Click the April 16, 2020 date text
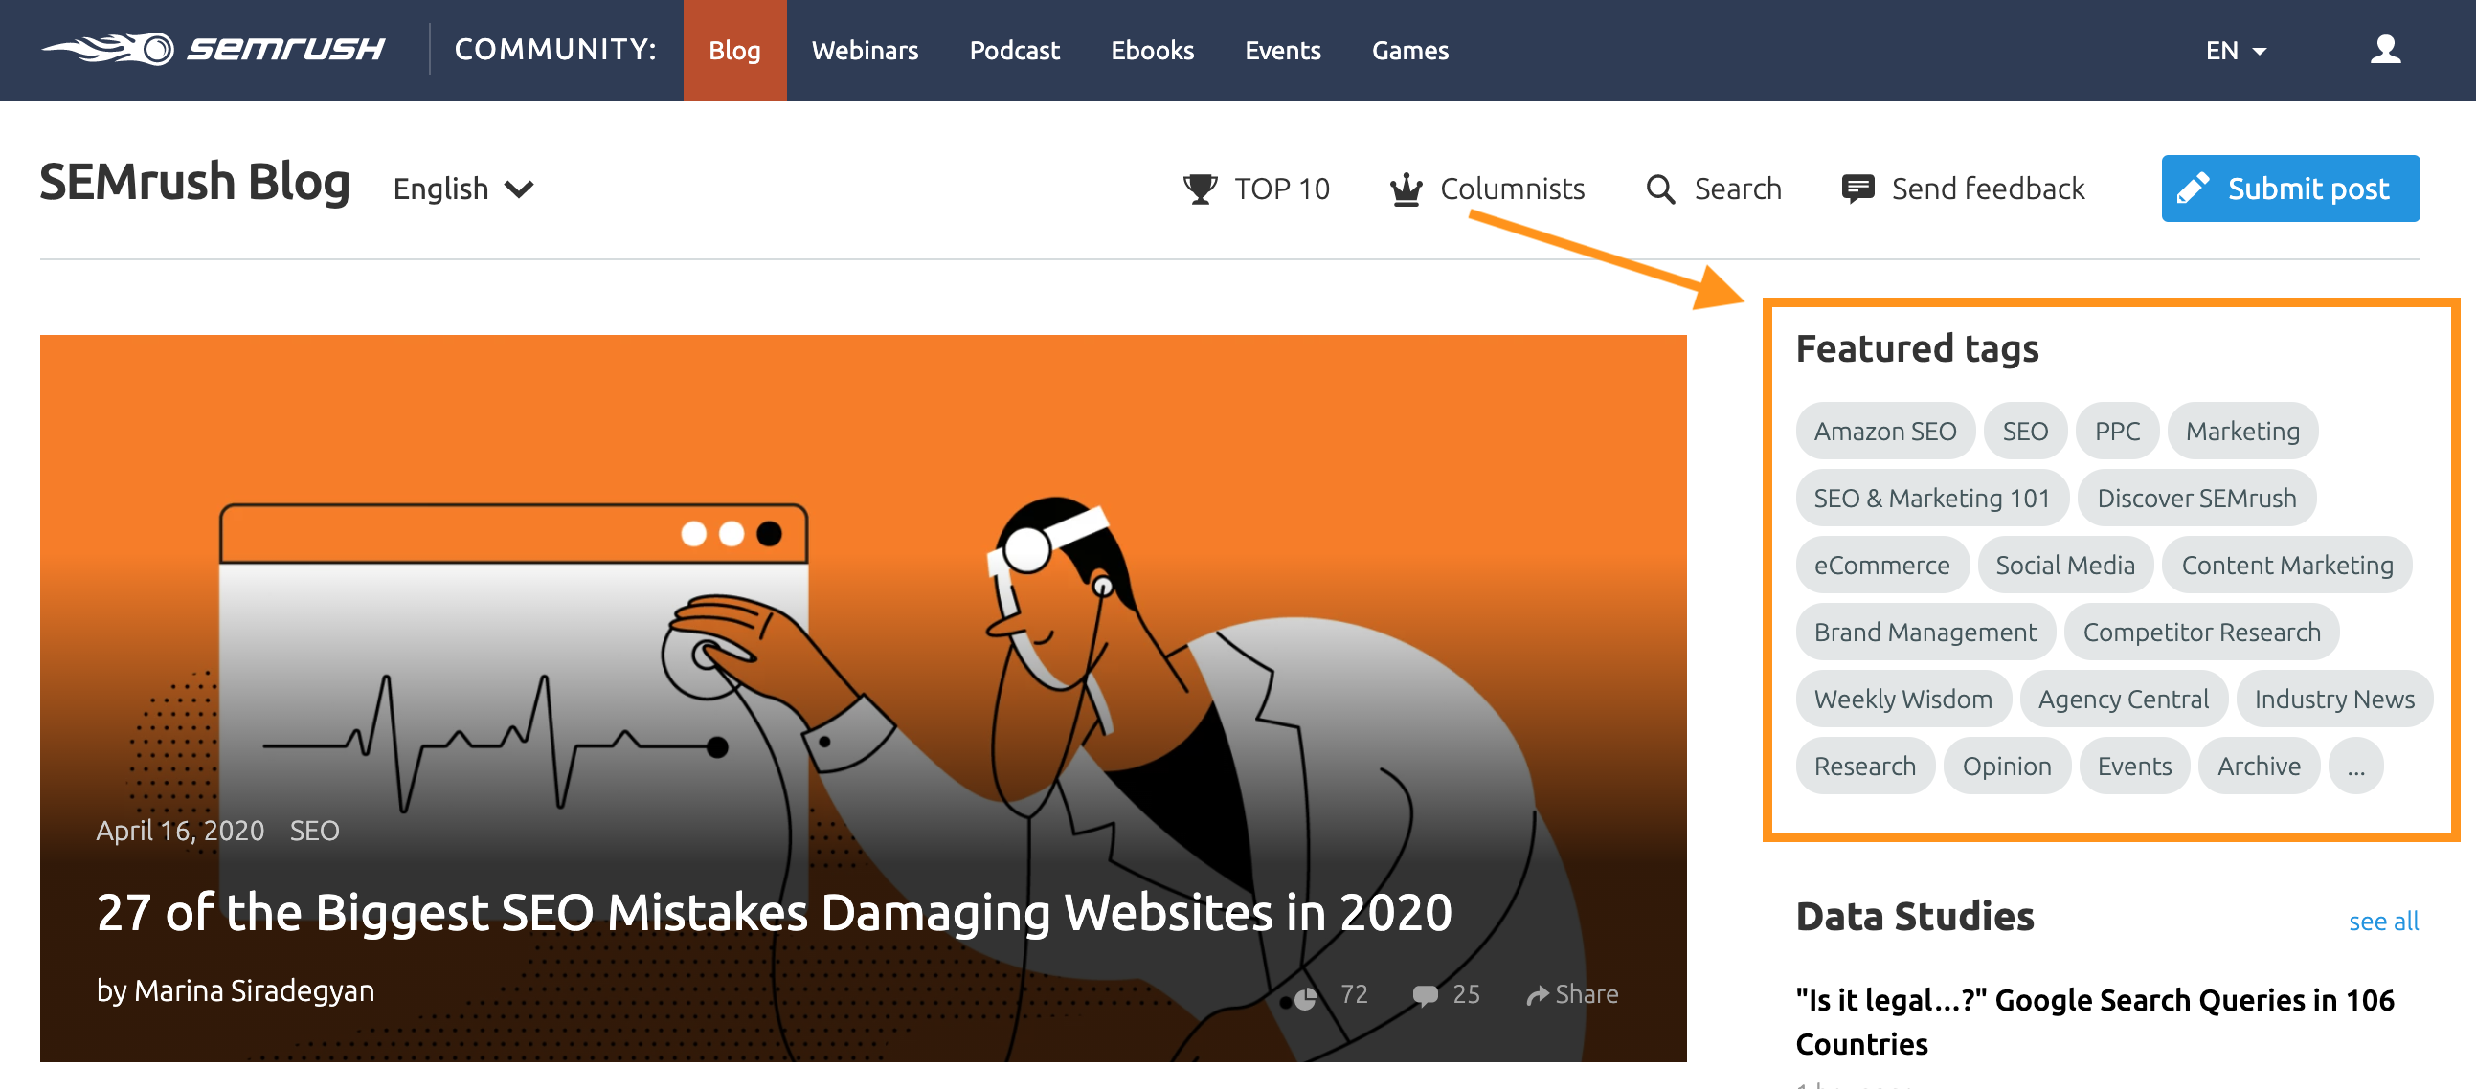This screenshot has width=2476, height=1089. point(180,831)
